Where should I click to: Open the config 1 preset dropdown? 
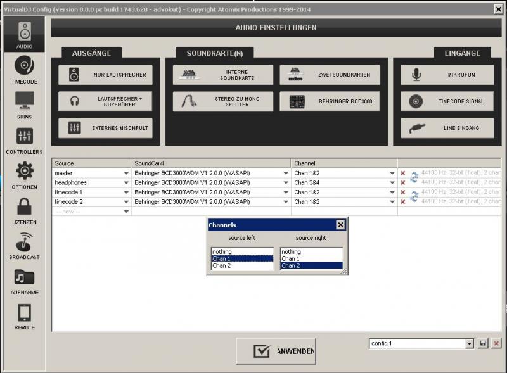coord(470,344)
